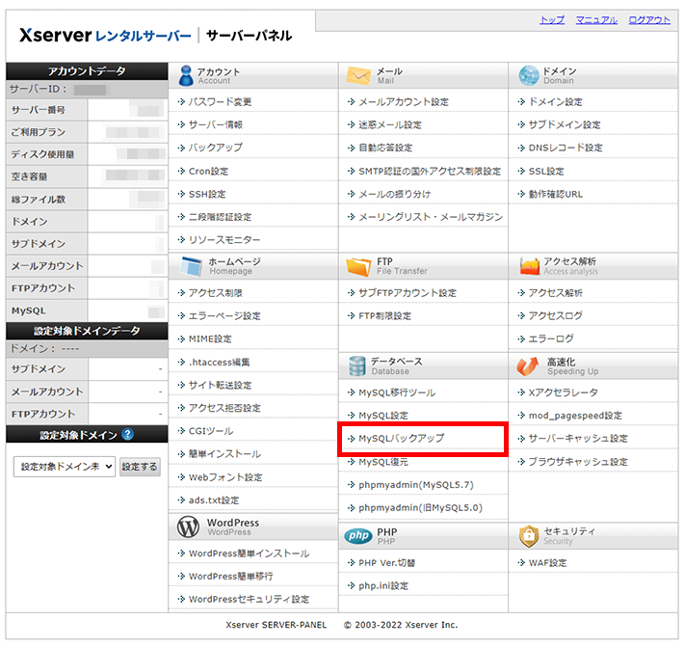Viewport: 684px width, 648px height.
Task: Open 二段階認証設定
Action: [220, 217]
